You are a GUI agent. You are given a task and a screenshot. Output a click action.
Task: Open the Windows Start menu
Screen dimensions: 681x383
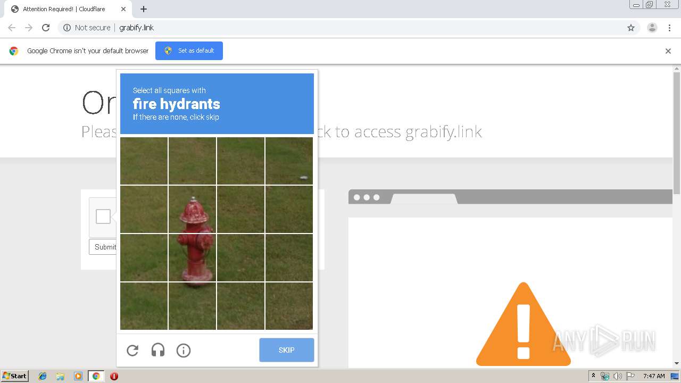tap(15, 376)
